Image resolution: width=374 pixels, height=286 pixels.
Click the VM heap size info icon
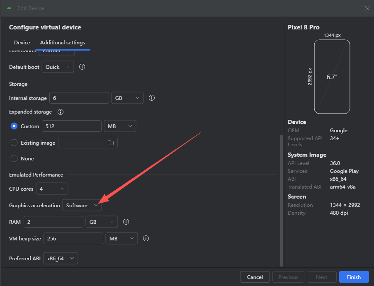point(146,238)
